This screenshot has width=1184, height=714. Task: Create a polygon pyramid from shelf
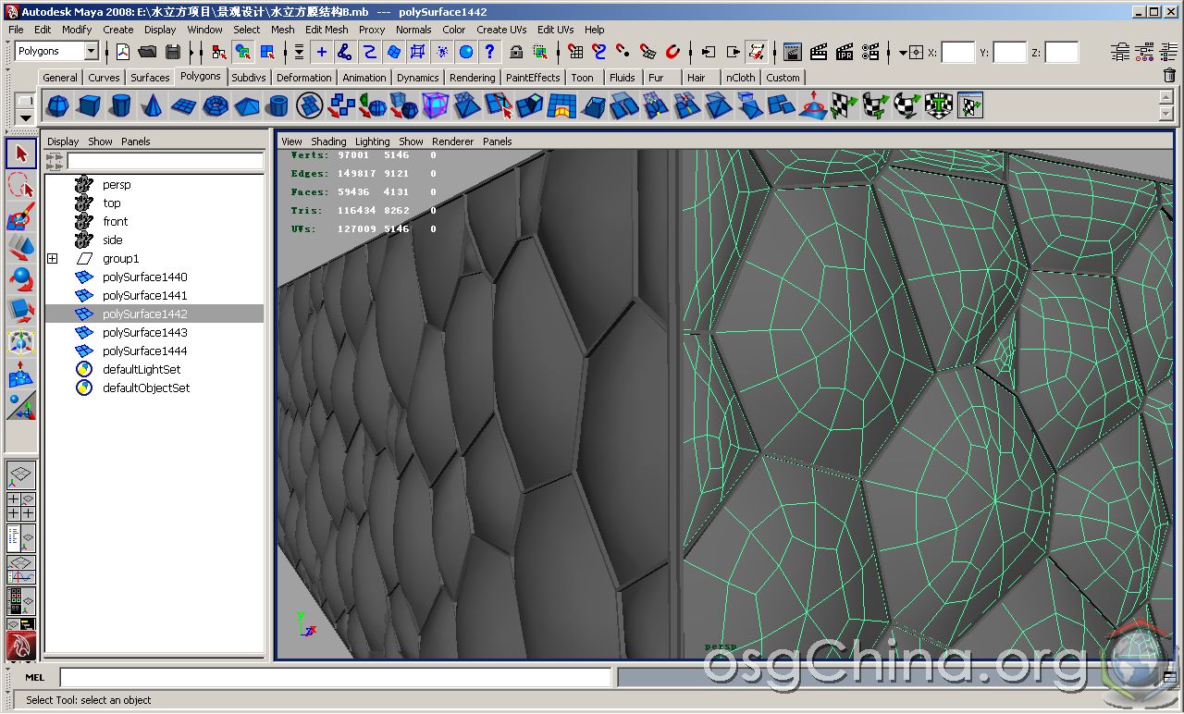click(x=246, y=106)
